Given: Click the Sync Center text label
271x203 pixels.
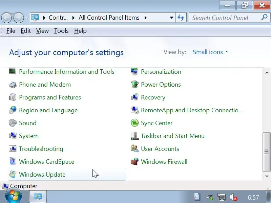Looking at the screenshot, I should coord(157,123).
